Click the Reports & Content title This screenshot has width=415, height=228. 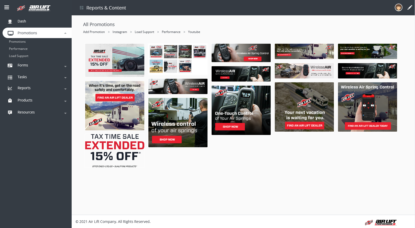click(x=106, y=8)
